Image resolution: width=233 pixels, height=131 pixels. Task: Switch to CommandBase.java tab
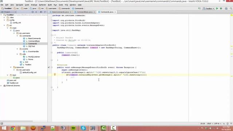click(85, 12)
